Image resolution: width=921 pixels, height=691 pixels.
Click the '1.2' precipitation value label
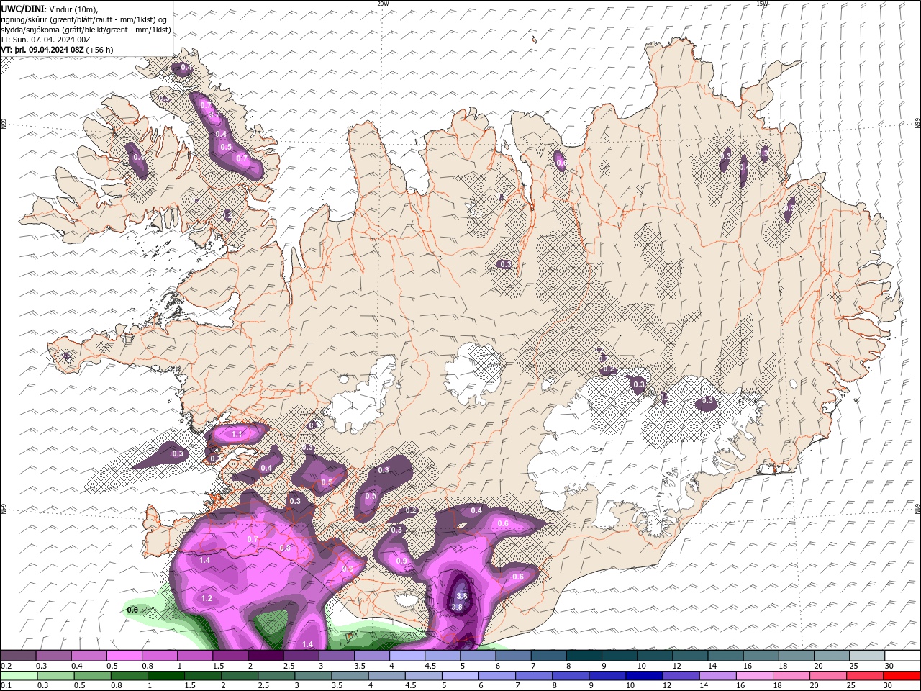[207, 598]
